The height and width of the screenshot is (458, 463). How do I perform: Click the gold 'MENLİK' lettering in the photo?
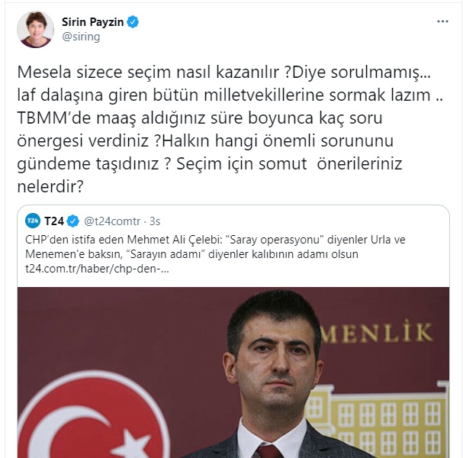[x=377, y=331]
